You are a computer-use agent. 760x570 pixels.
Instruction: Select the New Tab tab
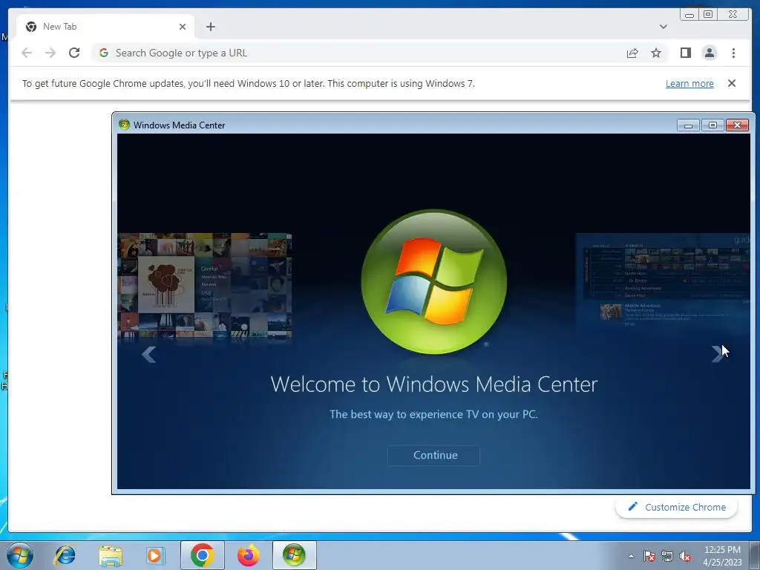point(105,27)
